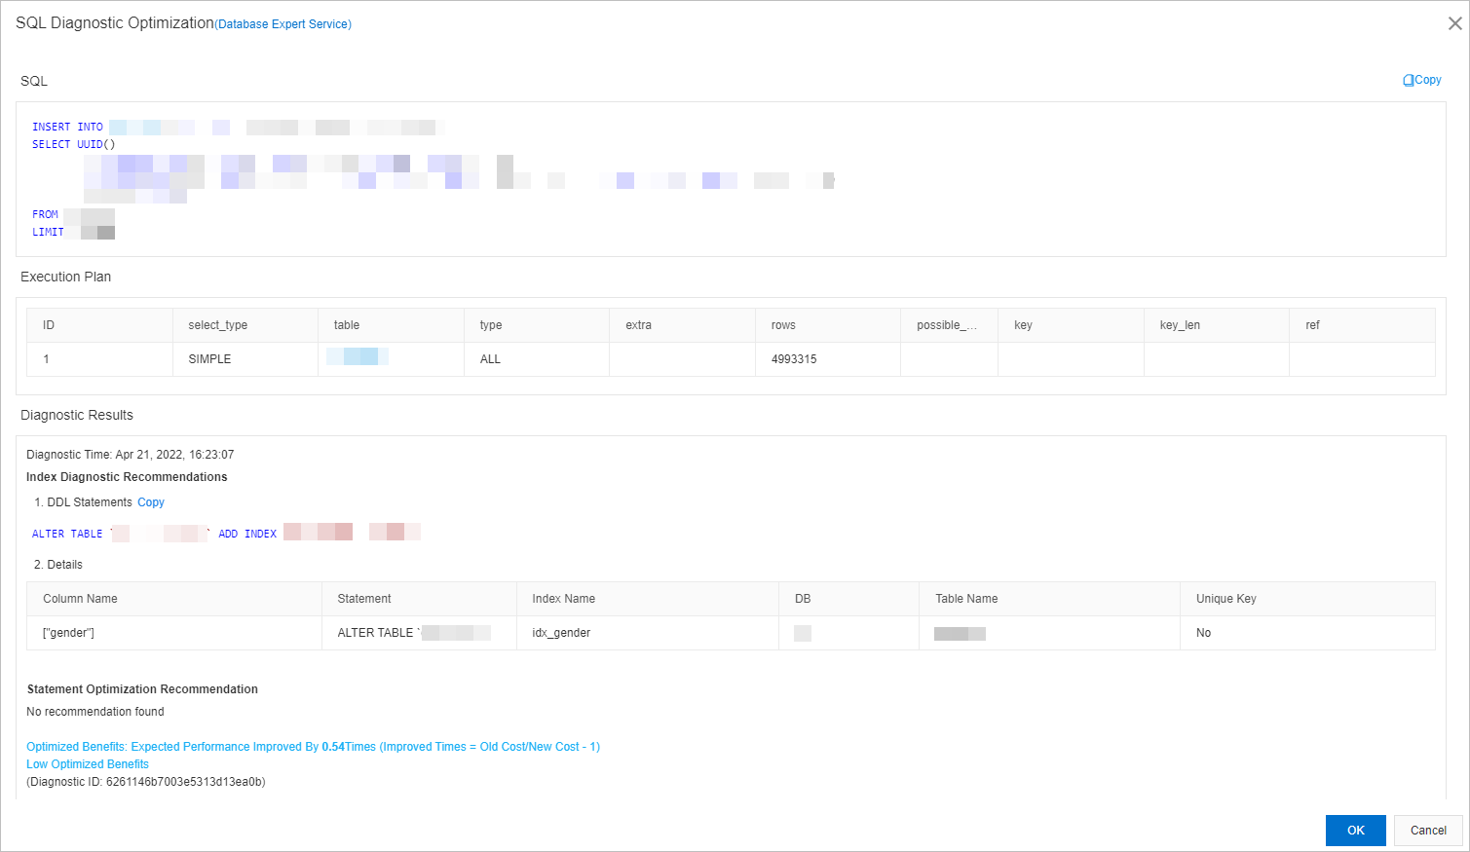The height and width of the screenshot is (852, 1470).
Task: Click the Statement Optimization Recommendation heading
Action: coord(142,689)
